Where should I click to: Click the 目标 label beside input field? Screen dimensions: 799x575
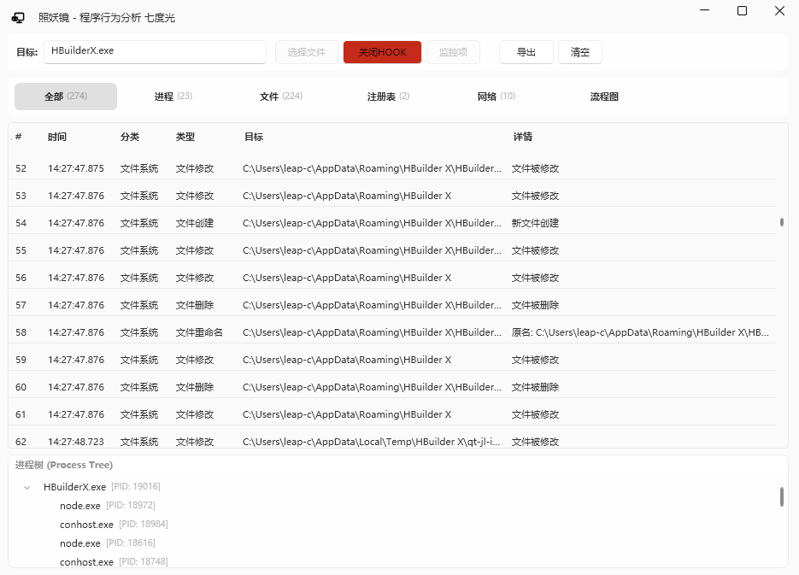click(x=27, y=52)
